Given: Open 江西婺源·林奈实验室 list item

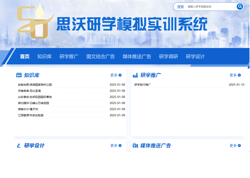Looking at the screenshot, I should (x=31, y=115).
